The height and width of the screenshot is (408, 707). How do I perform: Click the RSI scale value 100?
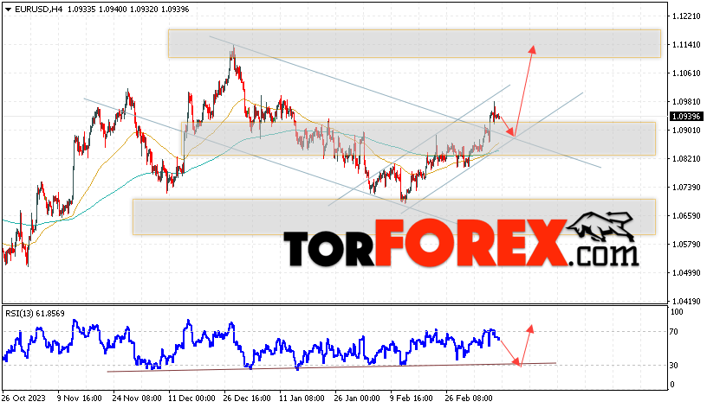677,312
